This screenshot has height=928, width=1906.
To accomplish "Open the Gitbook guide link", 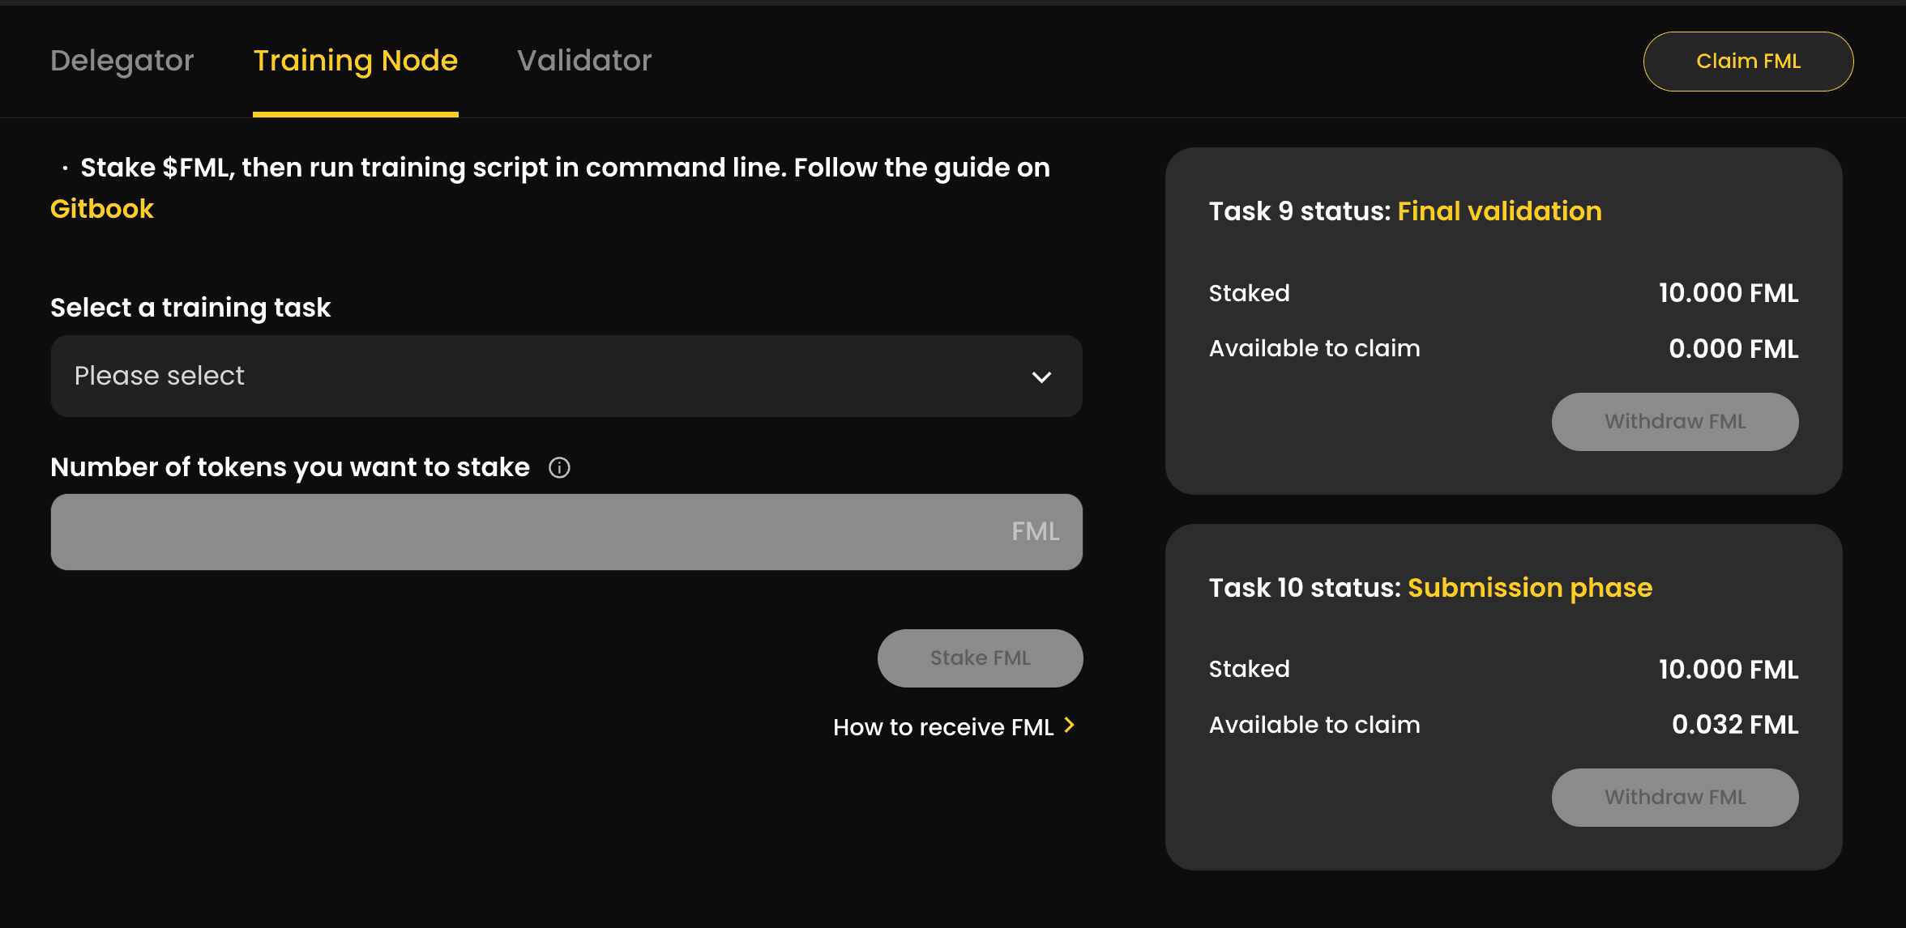I will [102, 209].
